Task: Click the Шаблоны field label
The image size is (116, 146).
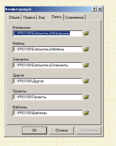Action: [20, 107]
